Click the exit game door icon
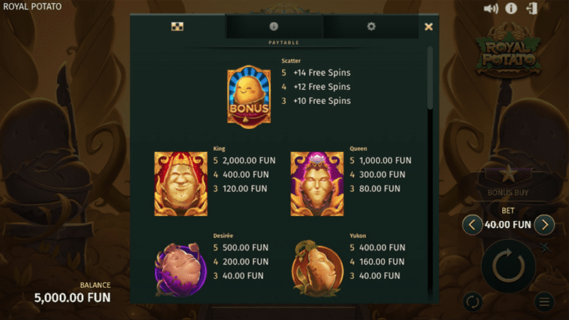This screenshot has height=320, width=569. [531, 9]
